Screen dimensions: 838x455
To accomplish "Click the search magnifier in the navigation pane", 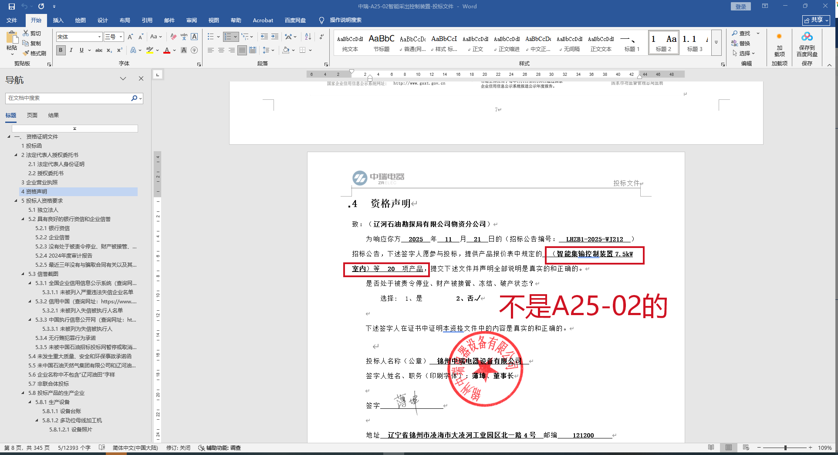I will point(134,98).
